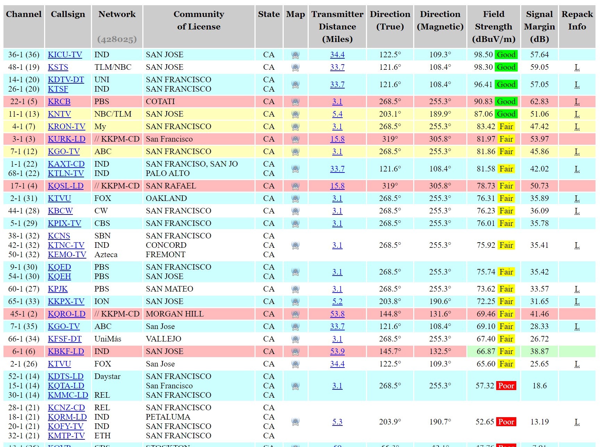Click map icon for KRON-TV

click(295, 127)
